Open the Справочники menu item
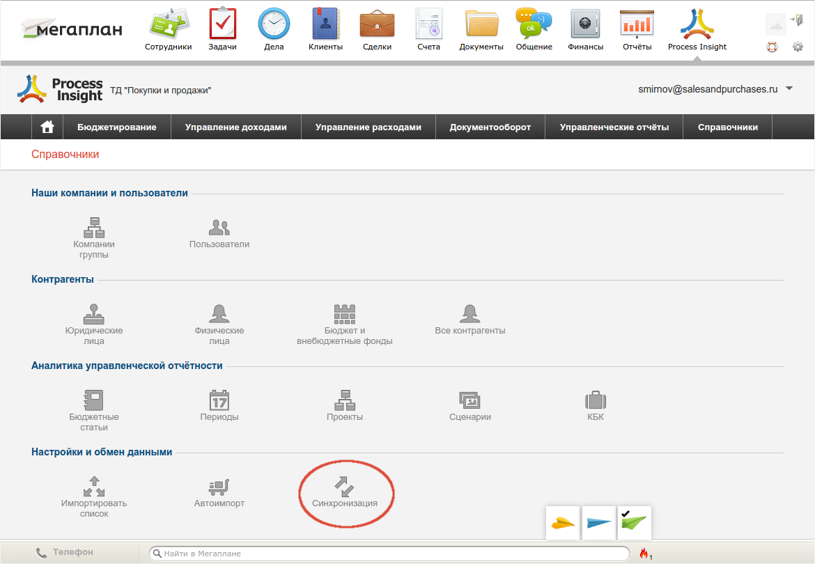The height and width of the screenshot is (564, 815). [727, 127]
